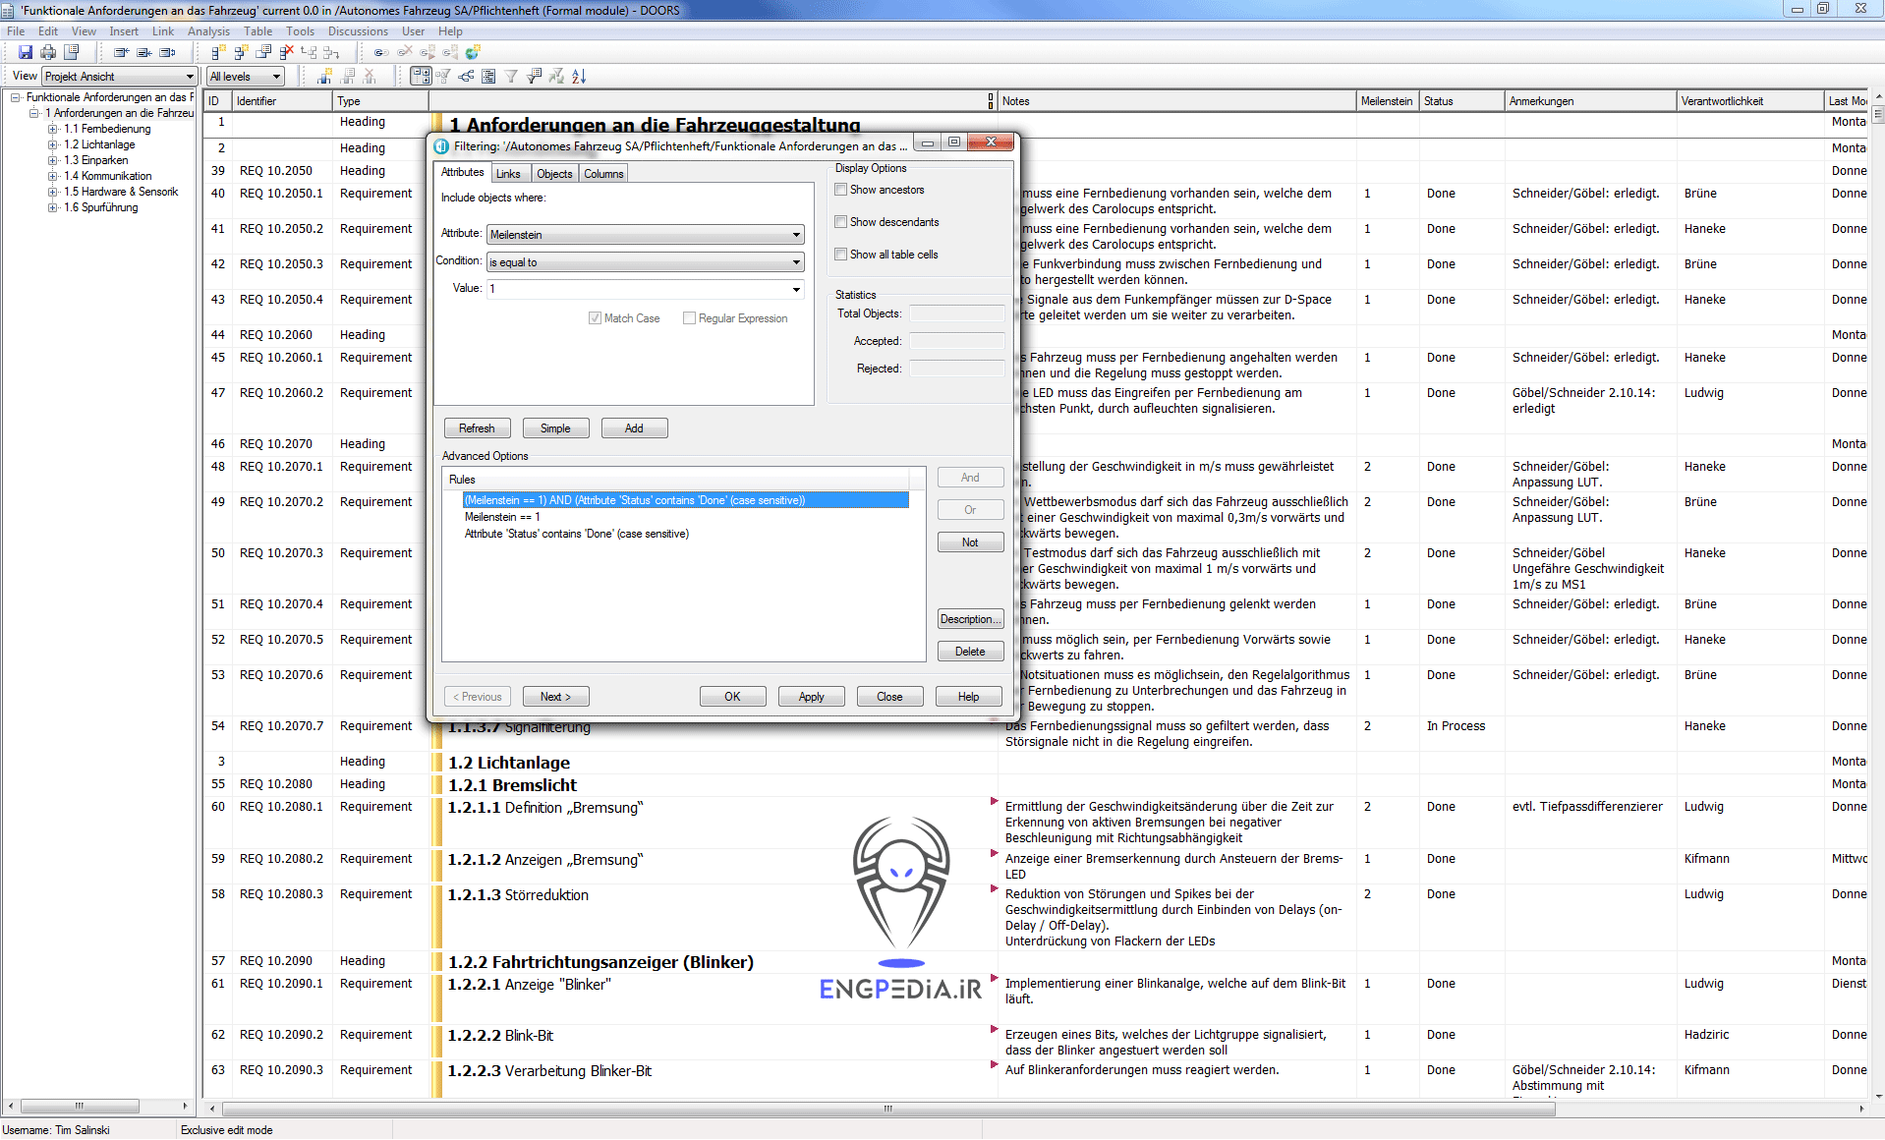
Task: Click the Print icon in the toolbar
Action: coord(47,52)
